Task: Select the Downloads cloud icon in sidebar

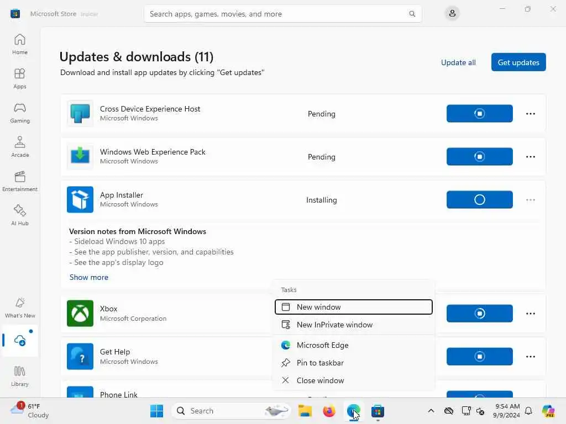Action: pyautogui.click(x=20, y=340)
